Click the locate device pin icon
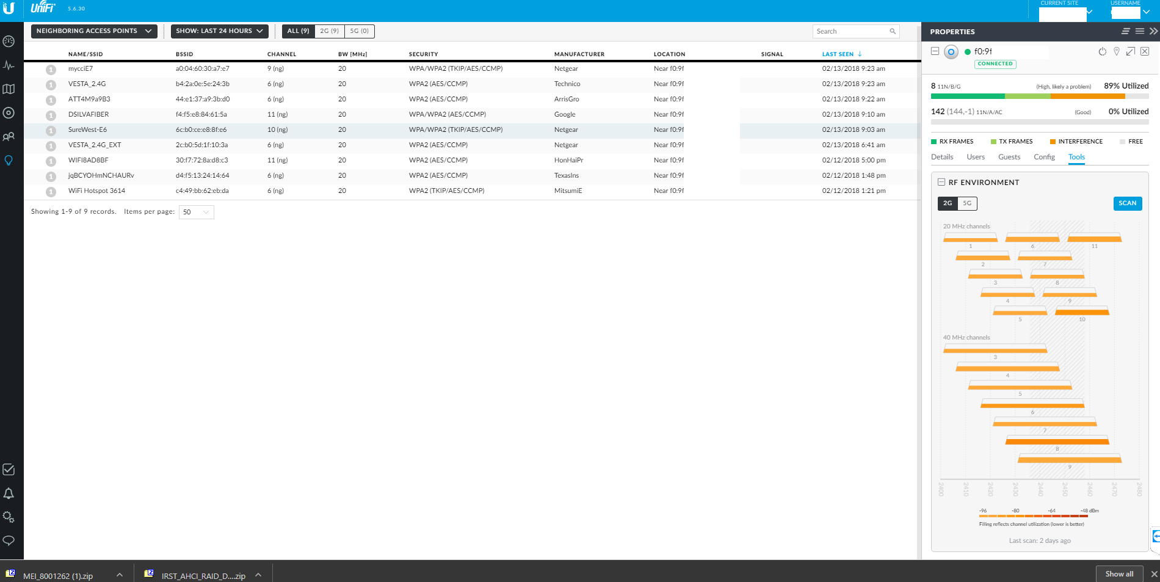This screenshot has width=1160, height=582. point(1116,52)
